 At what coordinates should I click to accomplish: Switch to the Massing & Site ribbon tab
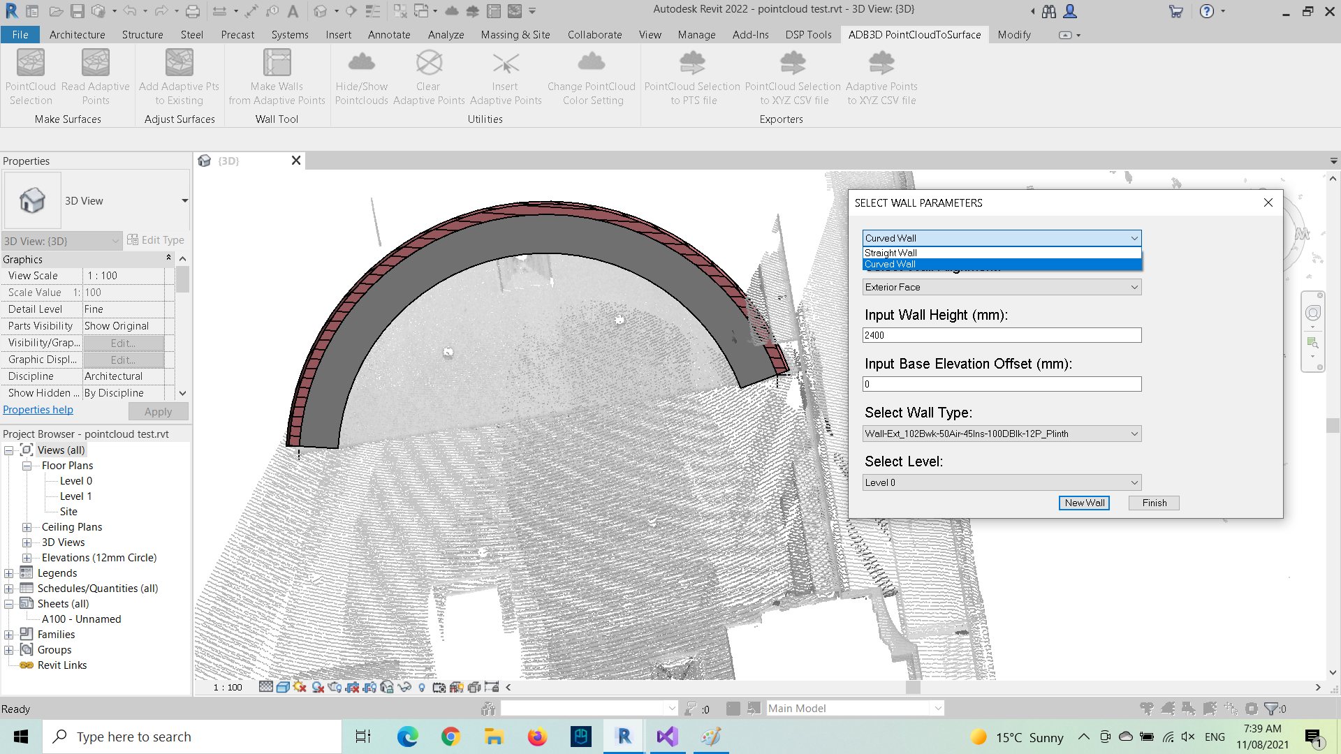point(515,34)
